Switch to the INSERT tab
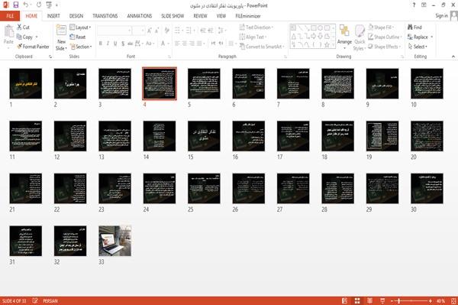Screen dimensions: 458x305 point(53,16)
